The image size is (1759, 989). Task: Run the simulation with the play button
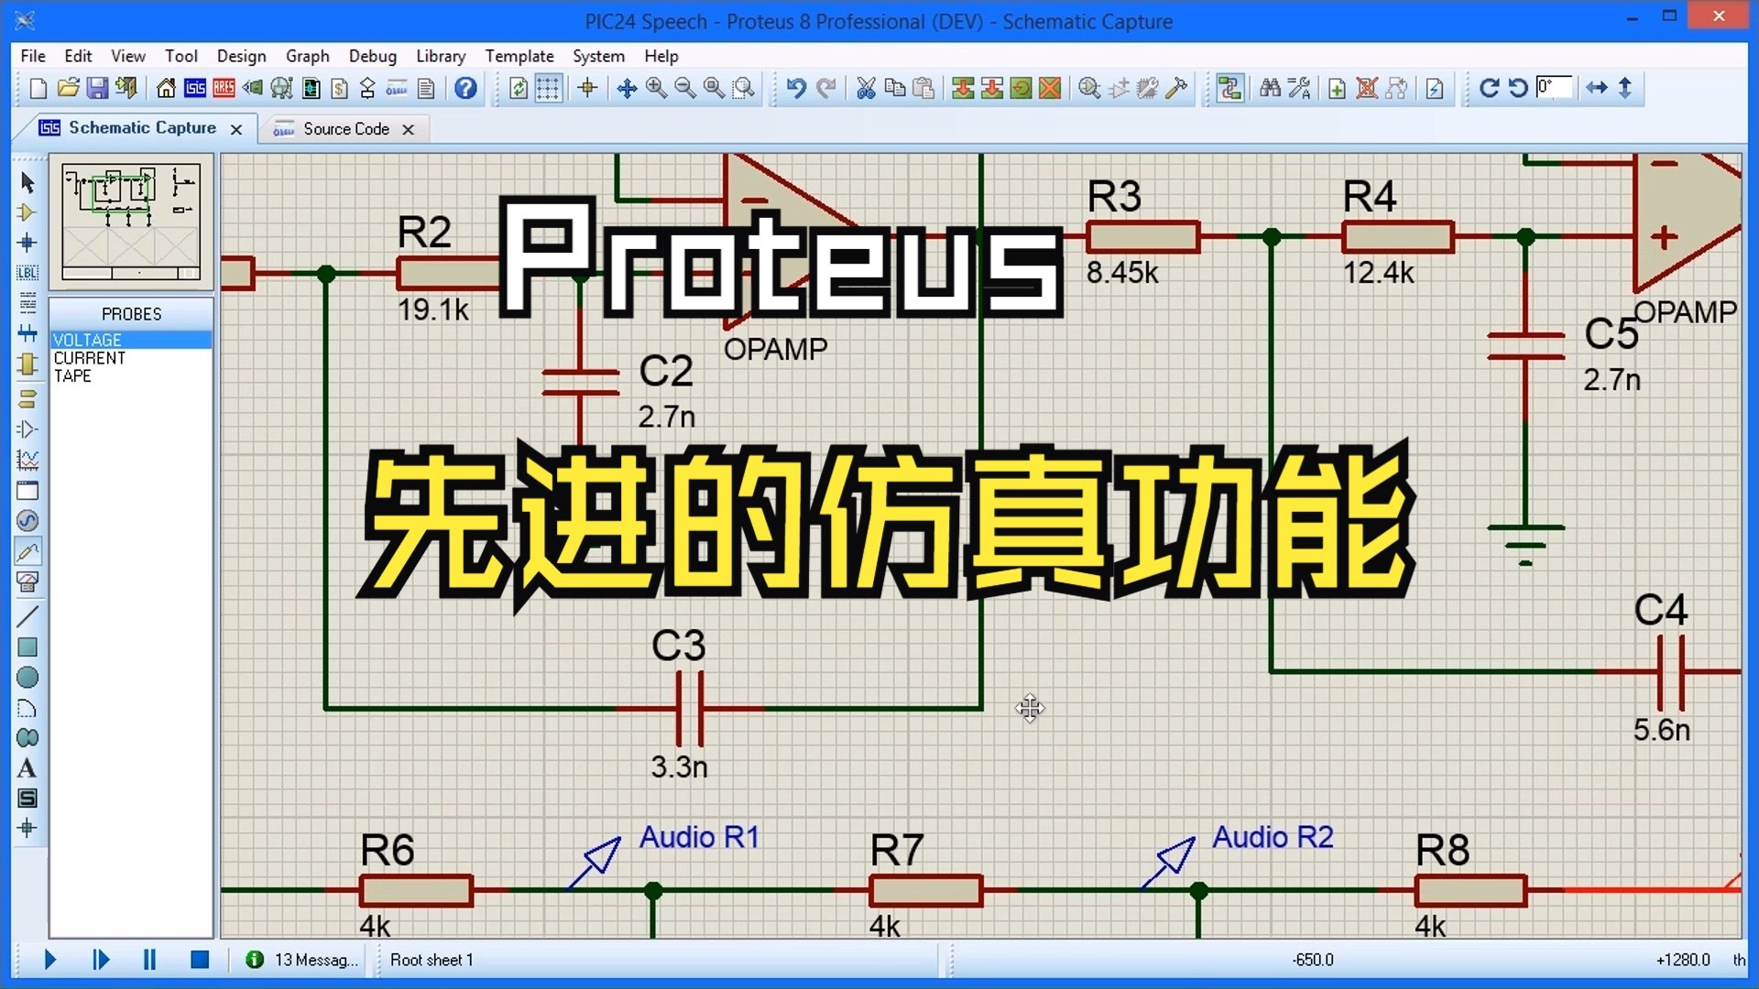coord(50,959)
